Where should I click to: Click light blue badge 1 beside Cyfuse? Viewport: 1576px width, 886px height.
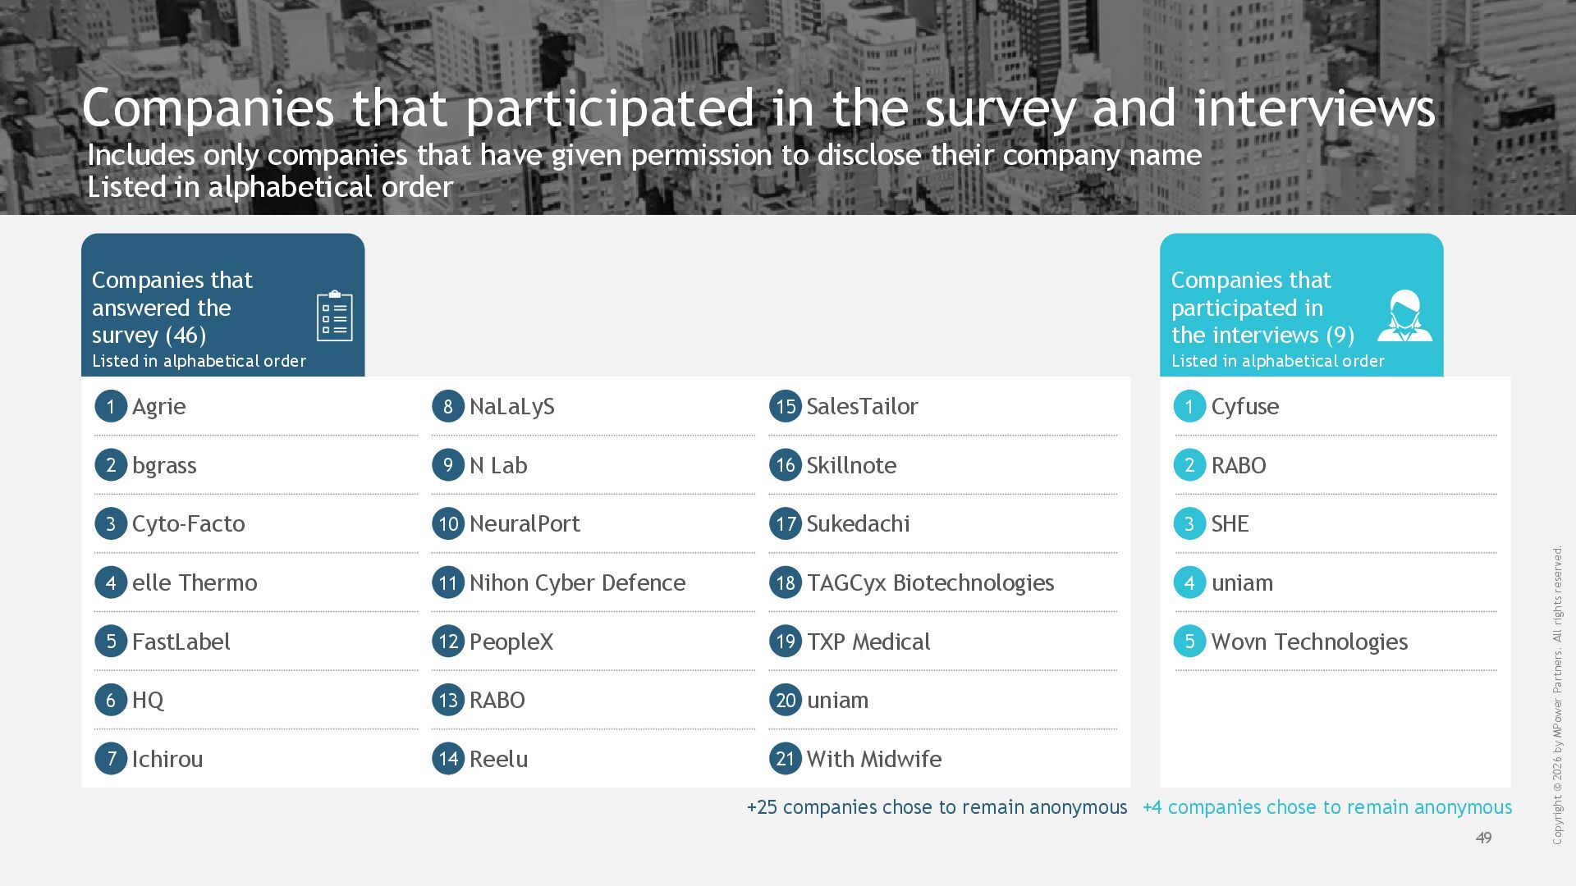tap(1189, 406)
